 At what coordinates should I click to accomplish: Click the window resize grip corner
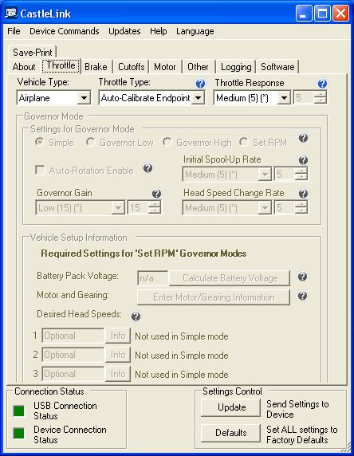pyautogui.click(x=347, y=448)
